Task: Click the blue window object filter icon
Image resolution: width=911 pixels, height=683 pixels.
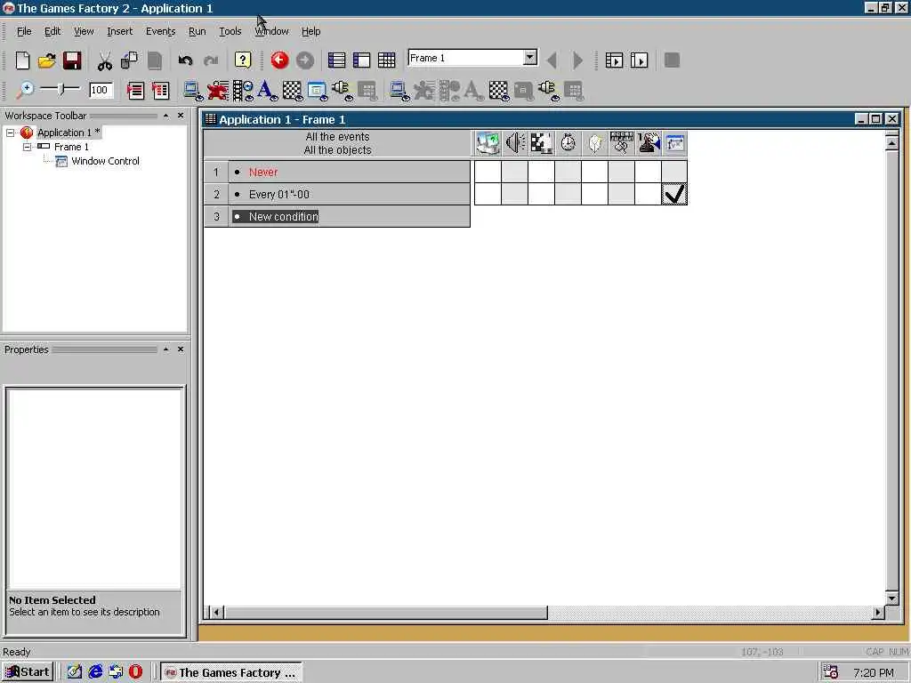Action: pos(317,91)
